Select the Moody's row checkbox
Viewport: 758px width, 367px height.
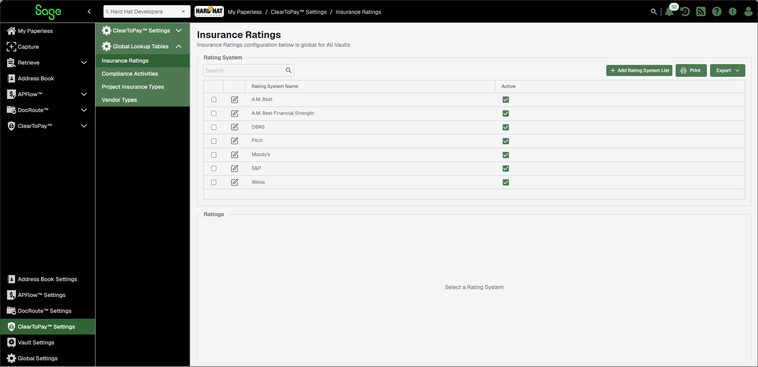coord(214,155)
